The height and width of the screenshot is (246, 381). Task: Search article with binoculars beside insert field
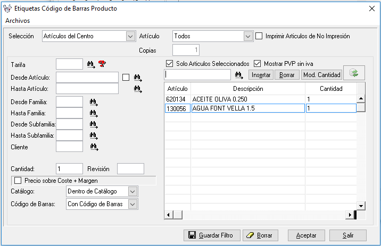(x=239, y=75)
